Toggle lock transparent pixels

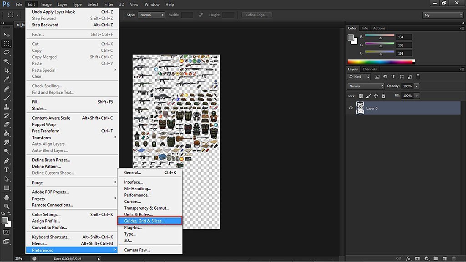[x=361, y=96]
